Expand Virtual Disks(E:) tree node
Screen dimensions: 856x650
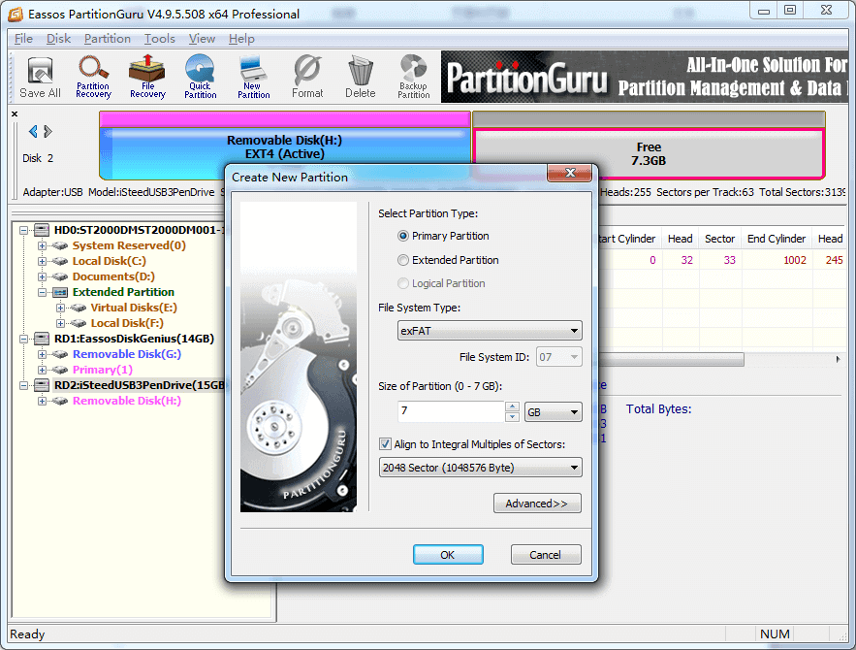coord(61,308)
